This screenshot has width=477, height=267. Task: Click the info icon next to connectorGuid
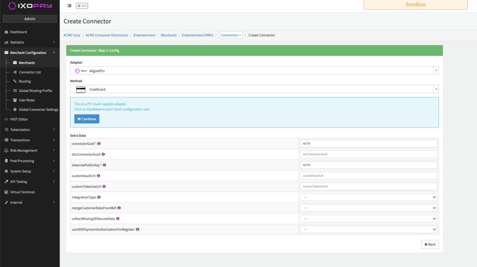coord(99,144)
